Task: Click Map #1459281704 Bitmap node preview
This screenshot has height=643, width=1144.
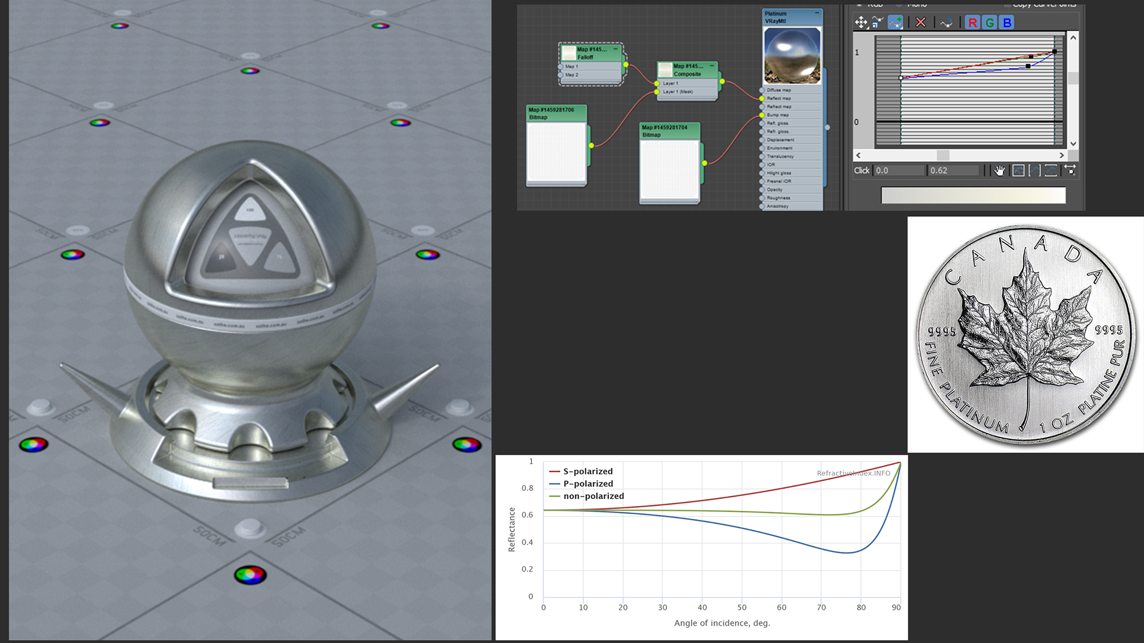Action: 669,170
